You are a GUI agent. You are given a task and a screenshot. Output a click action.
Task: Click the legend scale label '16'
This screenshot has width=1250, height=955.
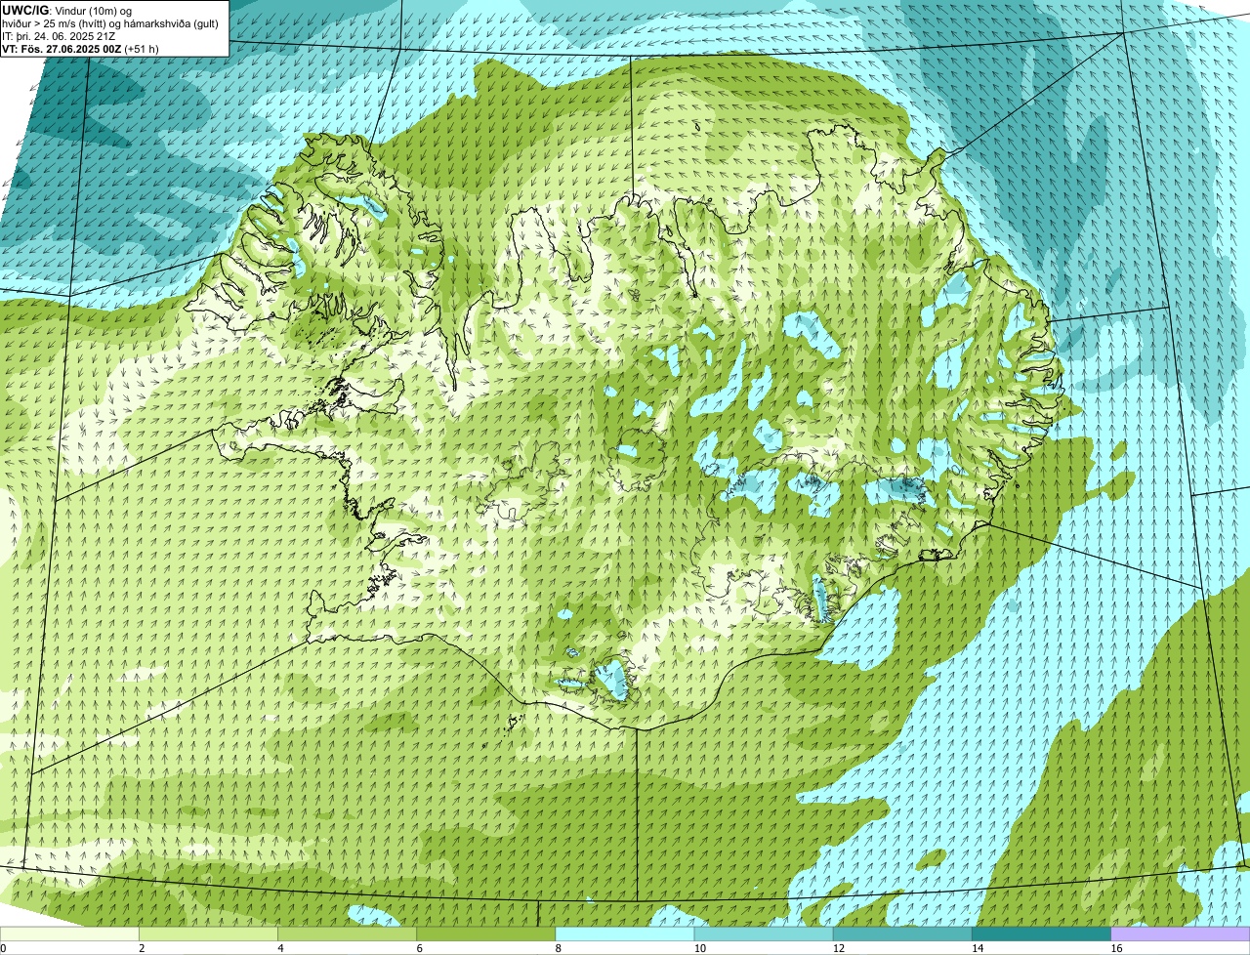point(1116,948)
